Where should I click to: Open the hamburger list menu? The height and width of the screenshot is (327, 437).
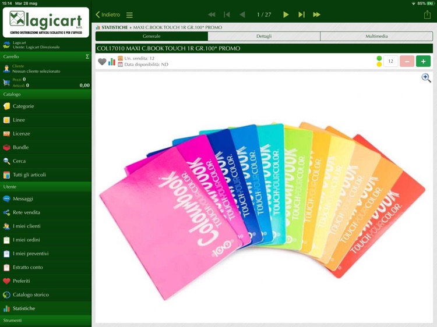tap(129, 15)
